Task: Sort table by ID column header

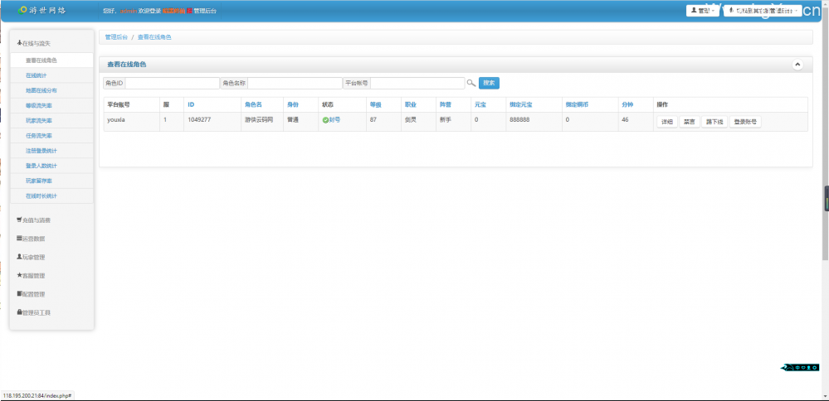Action: 191,105
